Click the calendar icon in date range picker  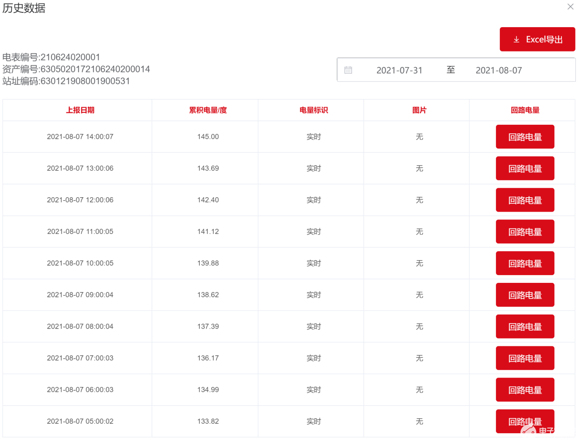[x=348, y=70]
